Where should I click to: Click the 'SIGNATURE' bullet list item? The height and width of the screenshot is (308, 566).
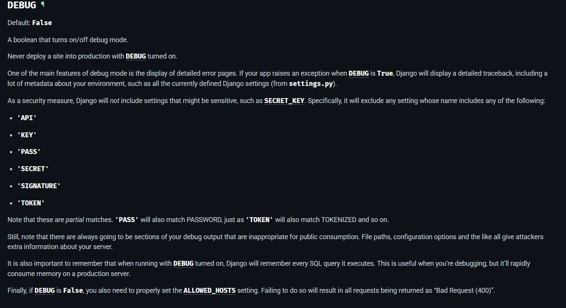point(39,186)
